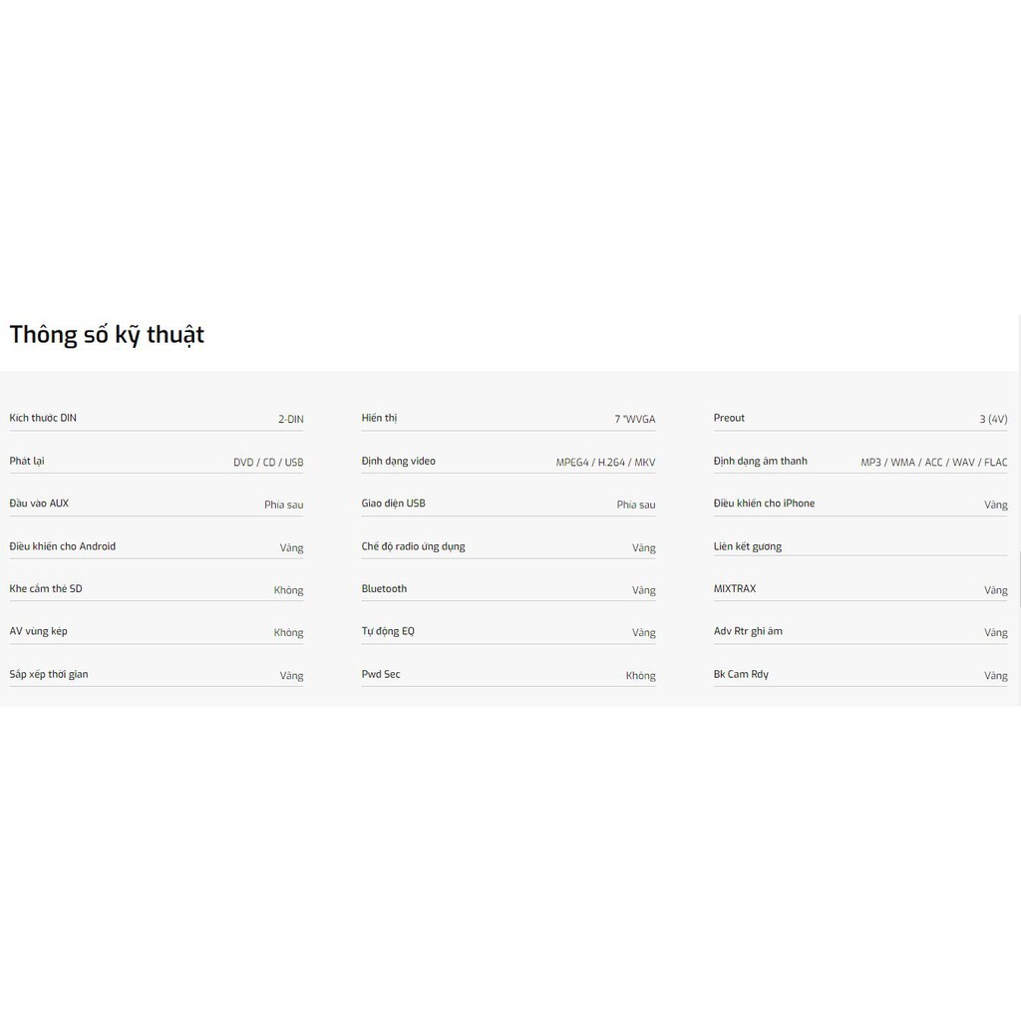Click the "Kích thước DIN" spec label

pos(43,418)
